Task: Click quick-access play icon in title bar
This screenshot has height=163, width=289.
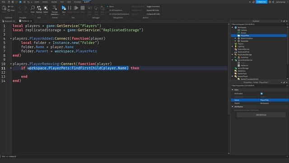Action: coord(20,2)
